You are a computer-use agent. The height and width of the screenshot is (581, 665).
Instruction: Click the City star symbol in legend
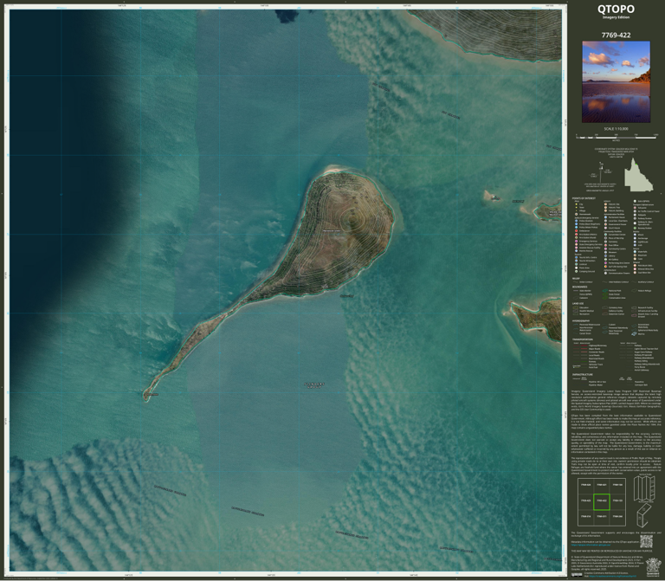point(577,204)
